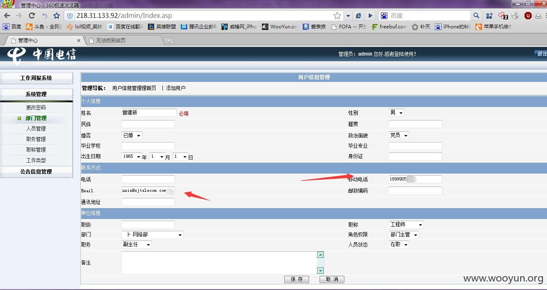Close the 管理中心 tab

[x=79, y=41]
